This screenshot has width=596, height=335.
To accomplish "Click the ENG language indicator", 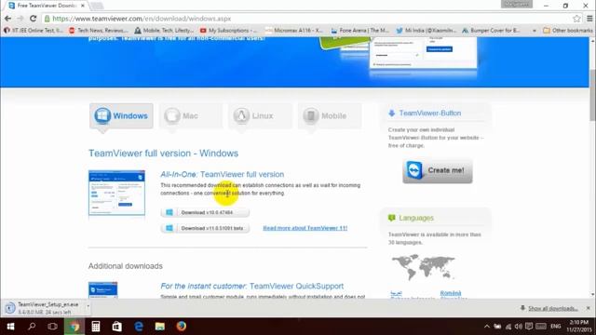I will pyautogui.click(x=555, y=327).
